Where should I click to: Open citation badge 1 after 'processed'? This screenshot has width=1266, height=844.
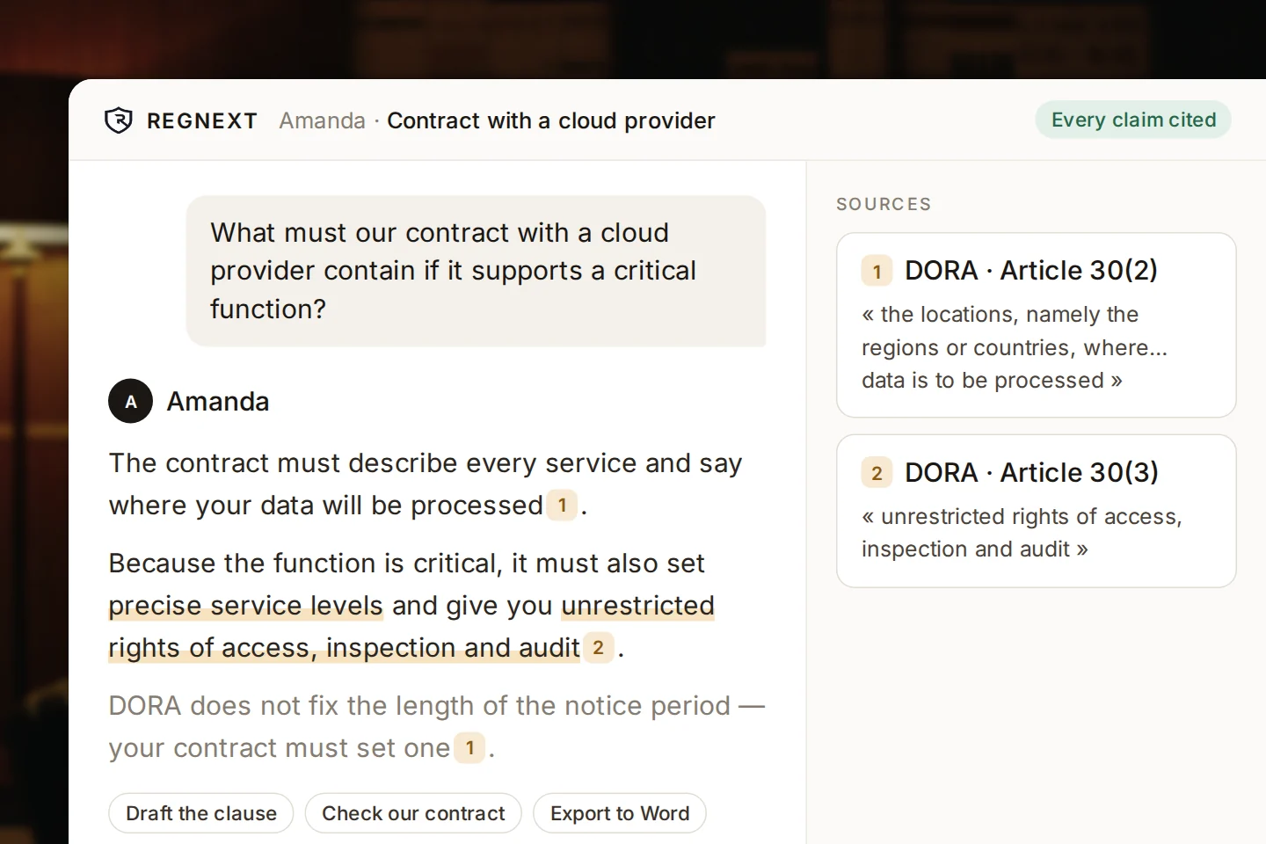(x=562, y=506)
